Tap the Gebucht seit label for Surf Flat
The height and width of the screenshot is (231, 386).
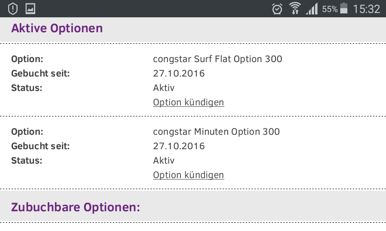coord(41,74)
